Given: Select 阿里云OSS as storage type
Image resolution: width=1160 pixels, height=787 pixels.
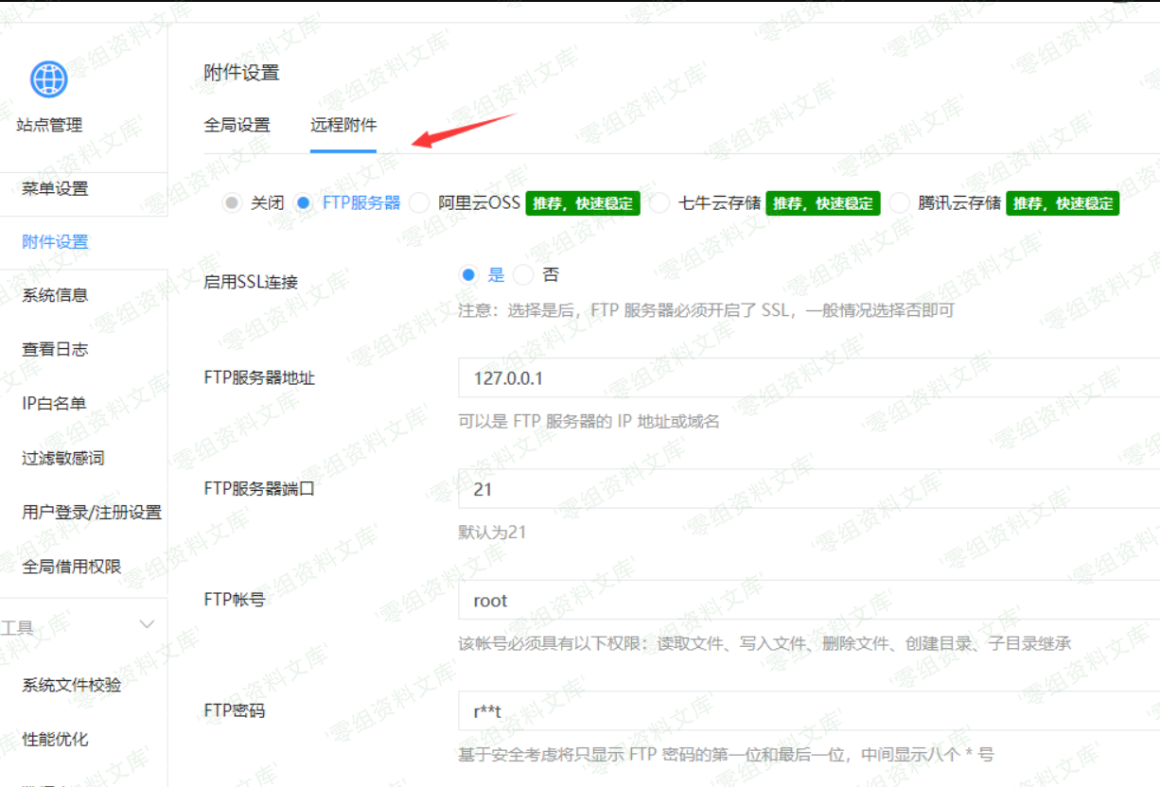Looking at the screenshot, I should (x=418, y=202).
